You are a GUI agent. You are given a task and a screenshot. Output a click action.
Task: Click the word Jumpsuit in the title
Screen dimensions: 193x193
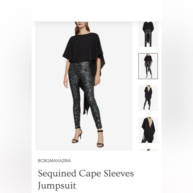(57, 186)
